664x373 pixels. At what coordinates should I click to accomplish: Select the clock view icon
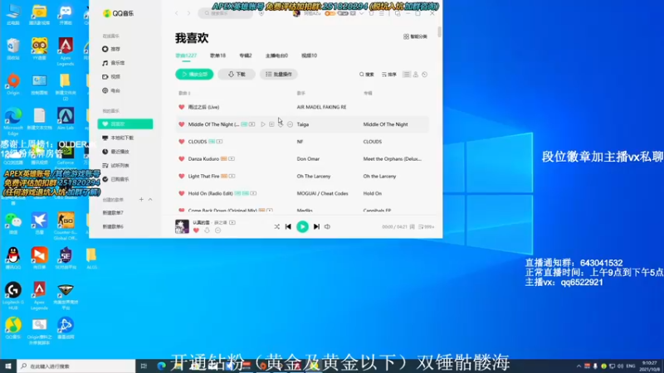tap(425, 75)
